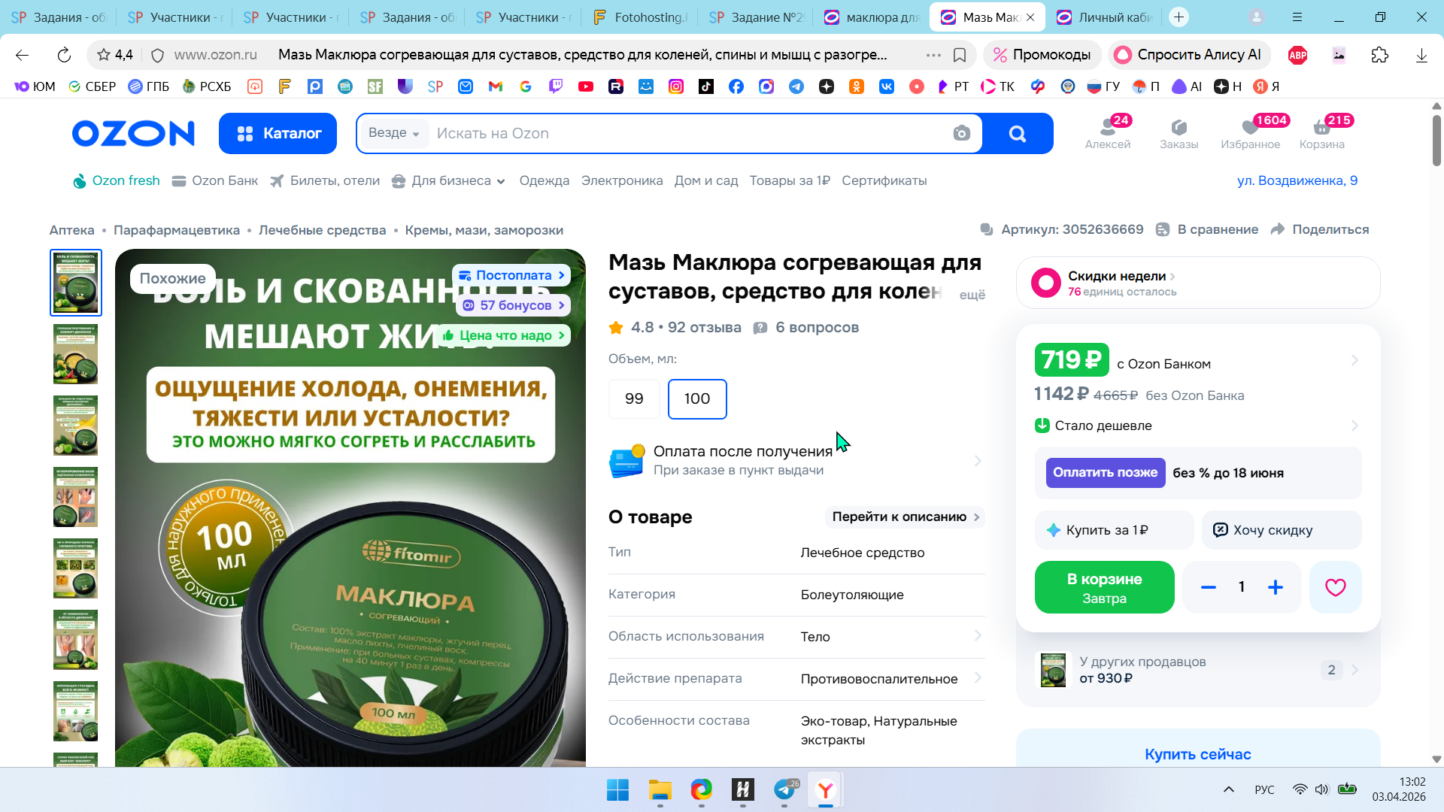Click the Каталог button
The height and width of the screenshot is (812, 1444).
pos(278,134)
